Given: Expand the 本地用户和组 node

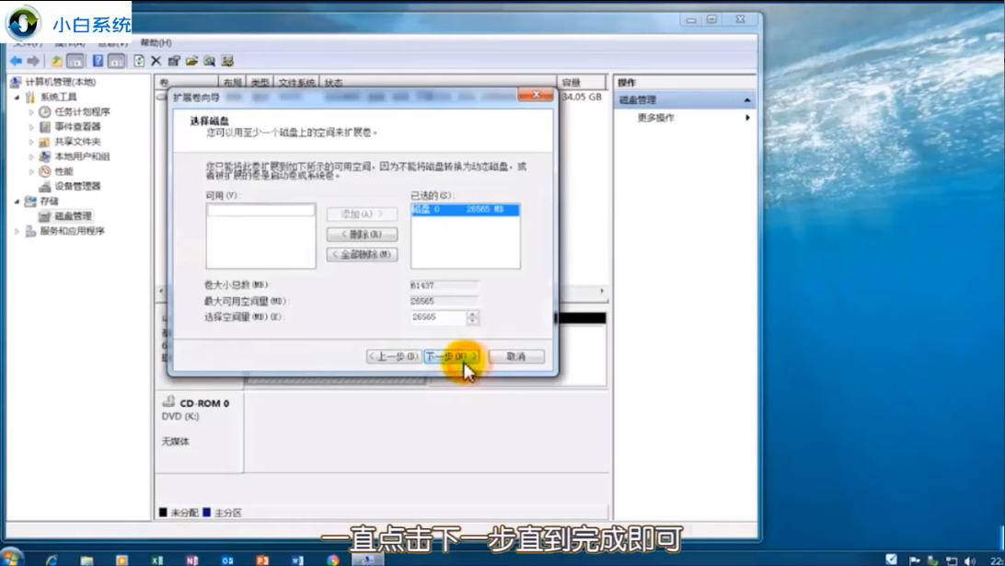Looking at the screenshot, I should pyautogui.click(x=30, y=156).
